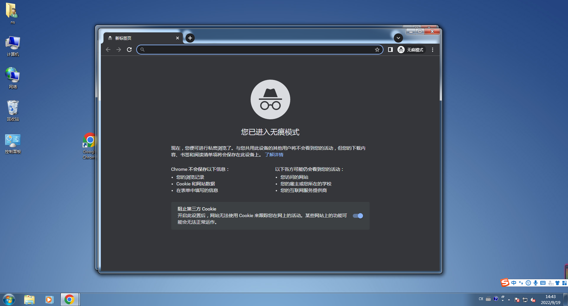
Task: Bookmark this page with the star icon
Action: point(377,50)
